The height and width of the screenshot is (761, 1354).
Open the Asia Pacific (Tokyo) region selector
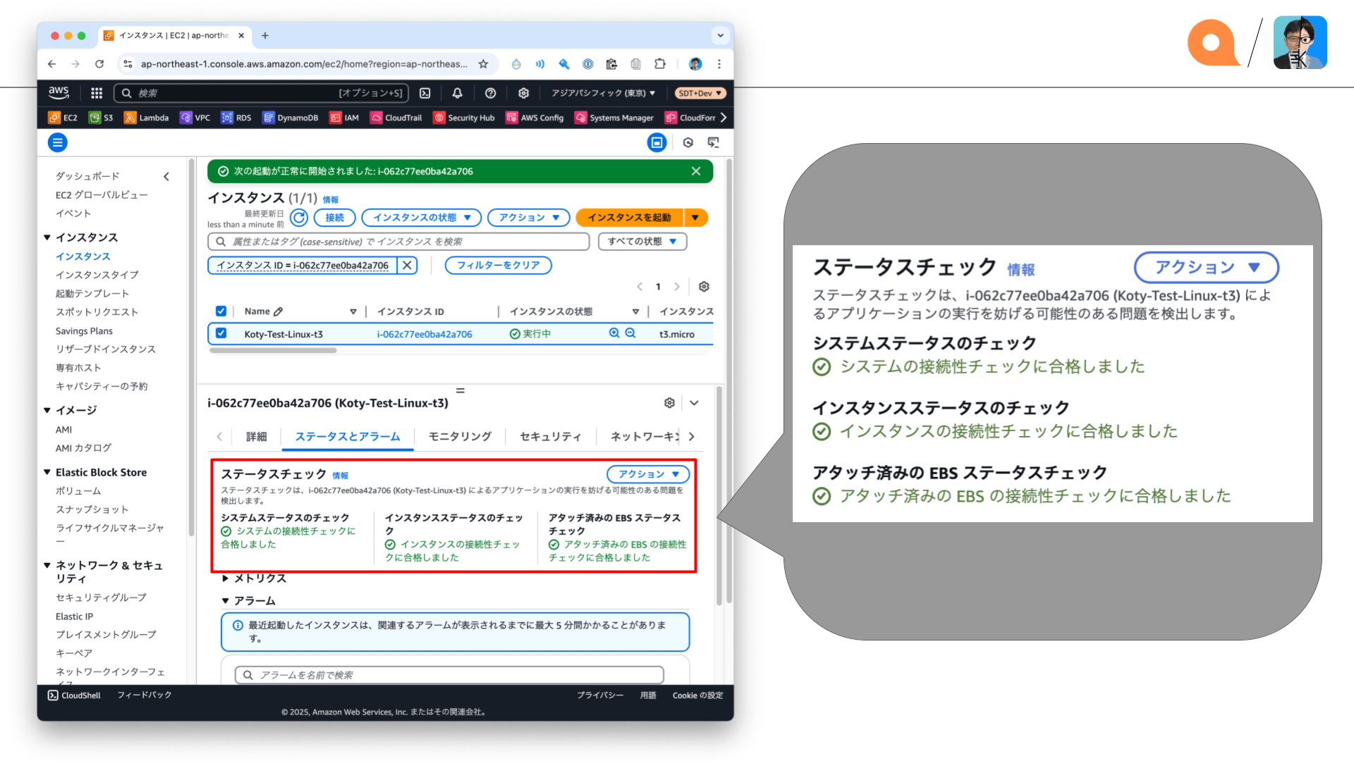click(x=603, y=93)
